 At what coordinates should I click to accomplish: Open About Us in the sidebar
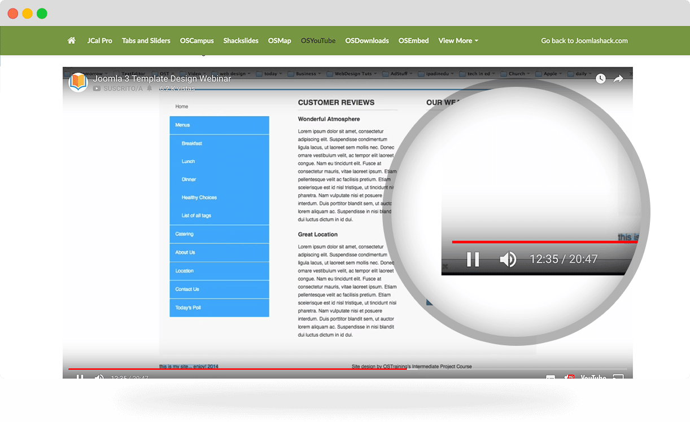[x=219, y=252]
